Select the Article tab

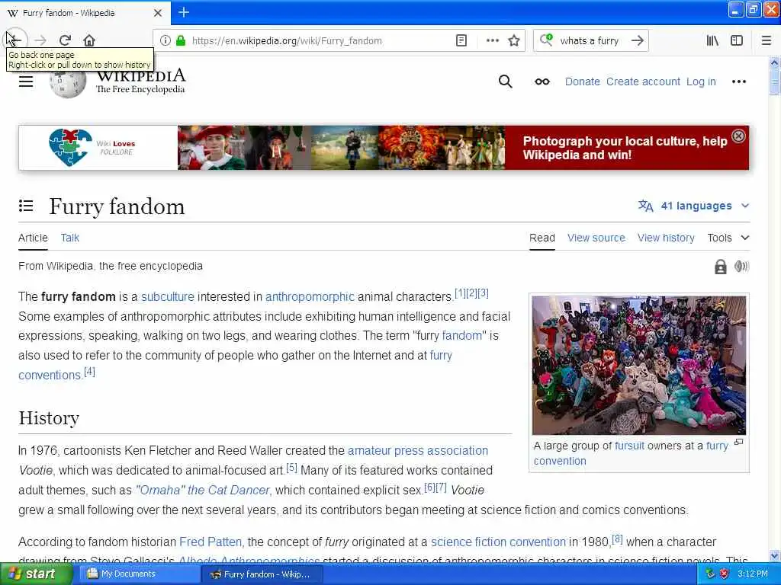[33, 238]
